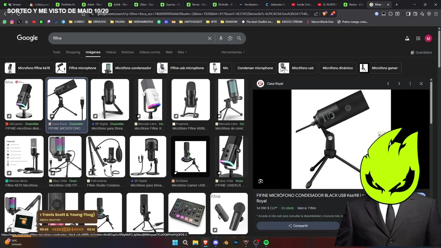
Task: Open the Prophone Fifine K690 thumbnail
Action: pos(191,100)
